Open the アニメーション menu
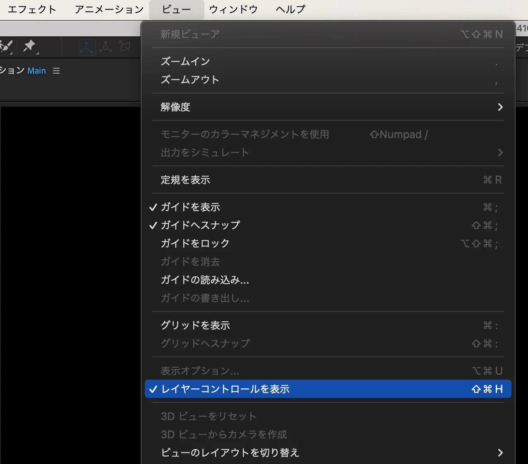This screenshot has width=528, height=464. 109,10
